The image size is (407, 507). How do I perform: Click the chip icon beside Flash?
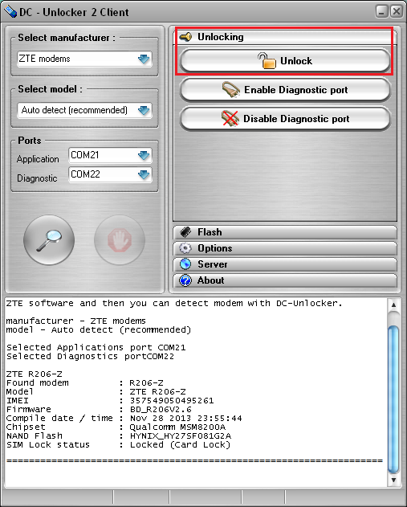(185, 232)
